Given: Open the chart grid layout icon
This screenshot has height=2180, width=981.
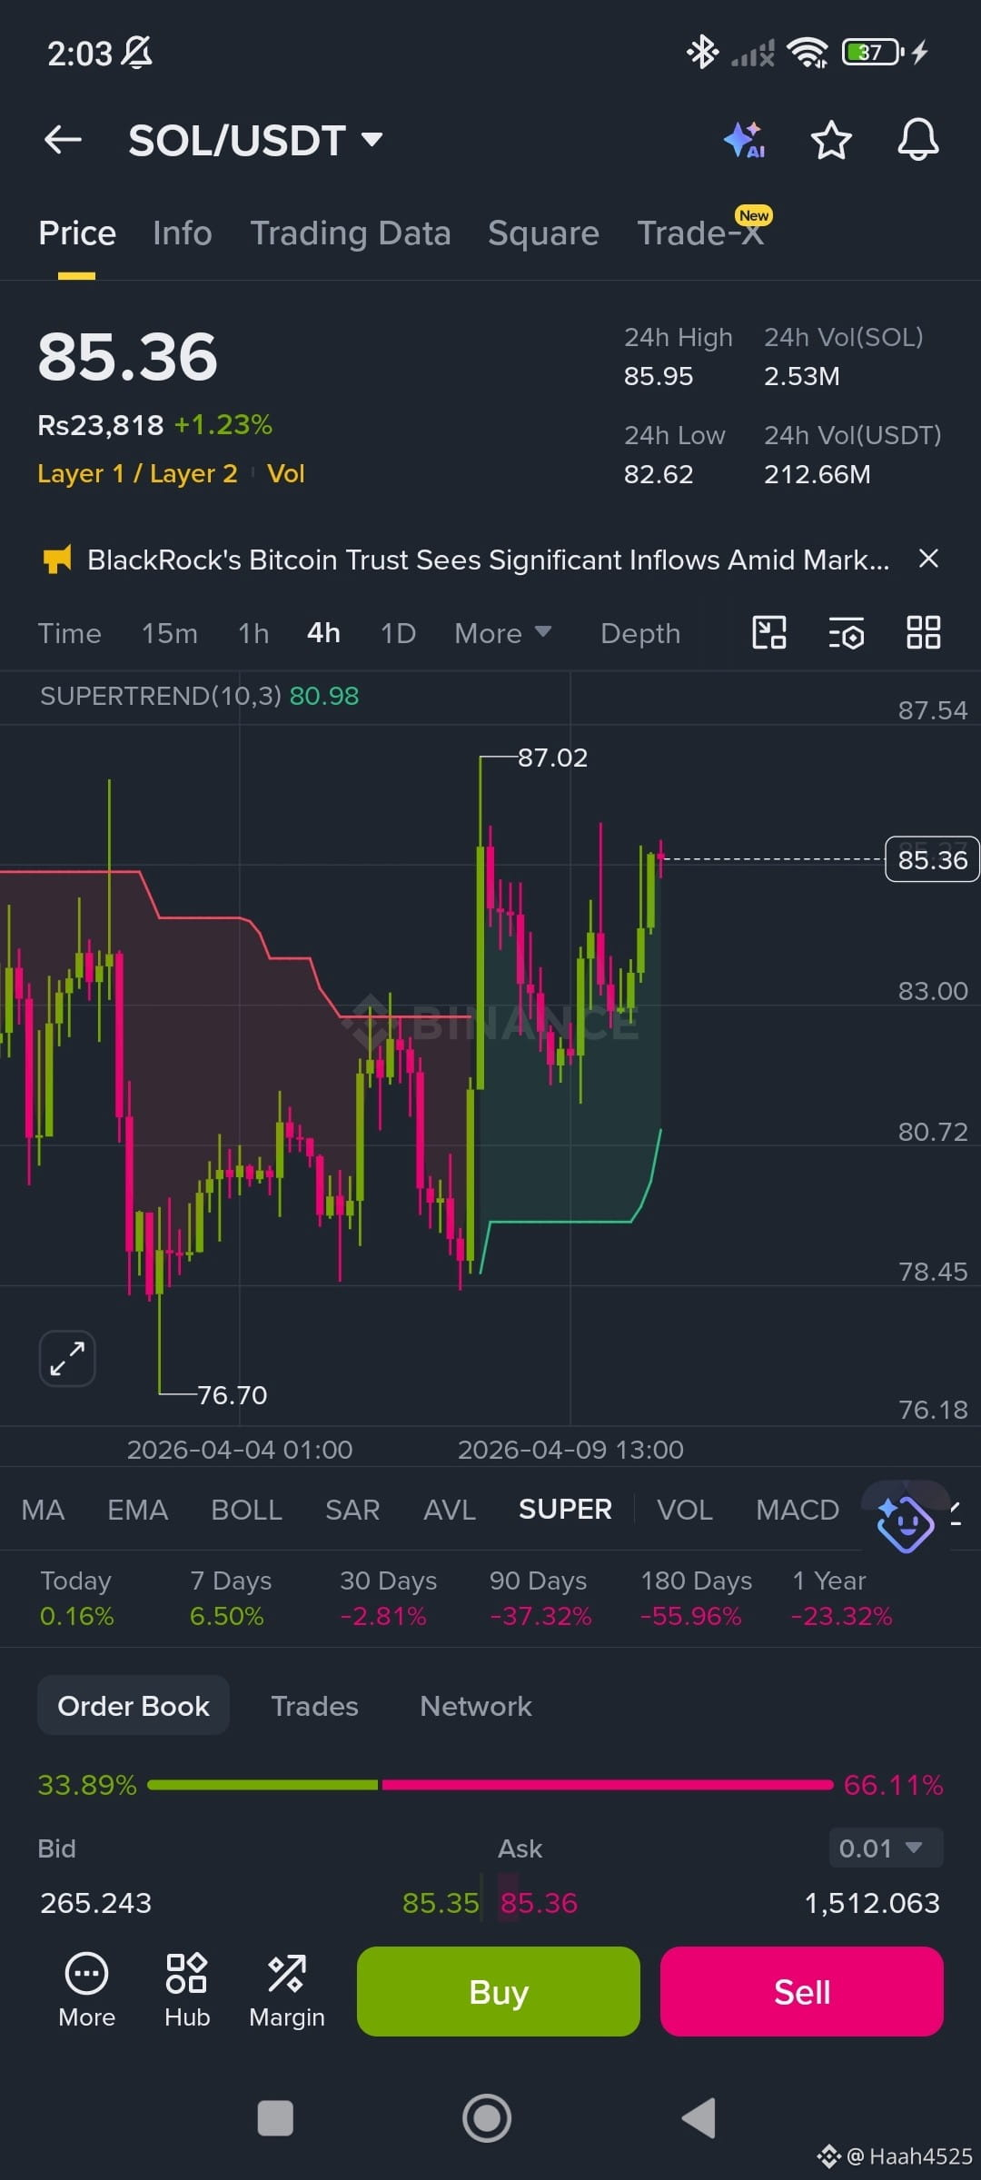Looking at the screenshot, I should tap(924, 632).
